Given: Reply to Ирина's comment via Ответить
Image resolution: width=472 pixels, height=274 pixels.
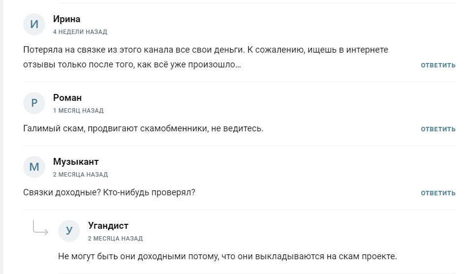Looking at the screenshot, I should click(x=438, y=65).
